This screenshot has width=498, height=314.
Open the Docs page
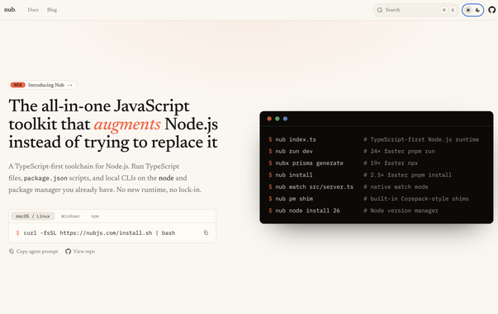click(x=33, y=10)
